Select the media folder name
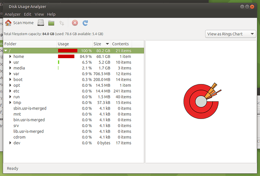 point(19,68)
